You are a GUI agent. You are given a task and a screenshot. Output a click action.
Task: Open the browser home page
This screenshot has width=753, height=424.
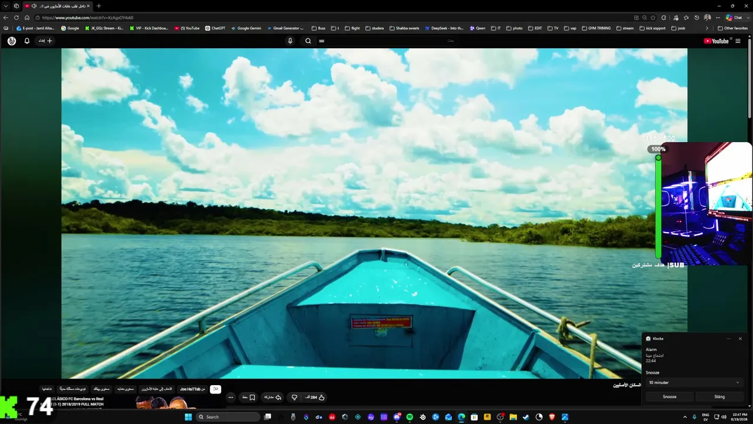tap(26, 18)
